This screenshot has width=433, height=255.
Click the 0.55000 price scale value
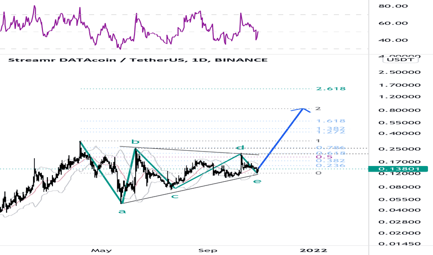click(400, 123)
